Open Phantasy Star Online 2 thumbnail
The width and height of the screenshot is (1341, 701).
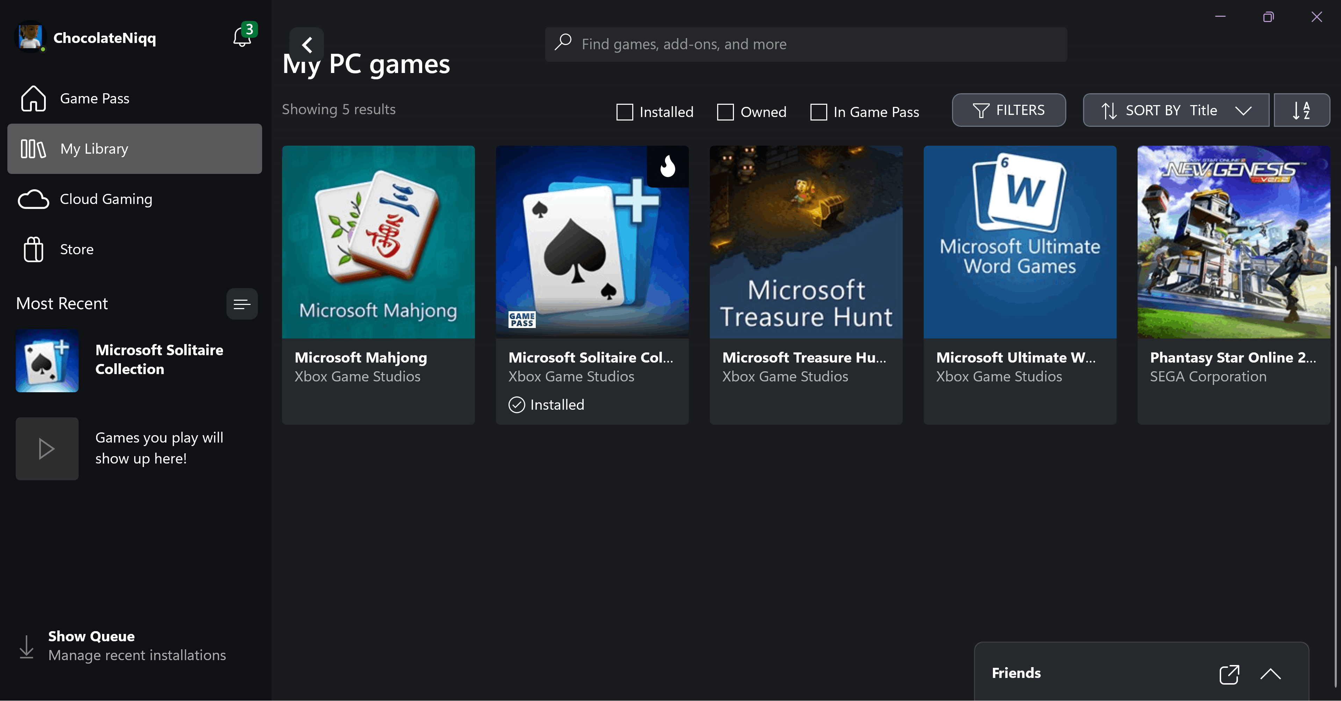point(1233,242)
